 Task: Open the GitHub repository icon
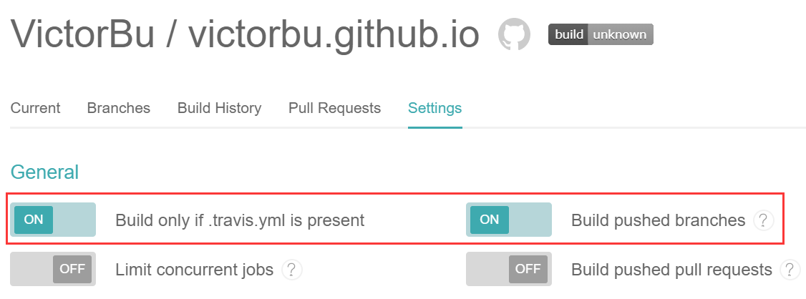[x=515, y=34]
